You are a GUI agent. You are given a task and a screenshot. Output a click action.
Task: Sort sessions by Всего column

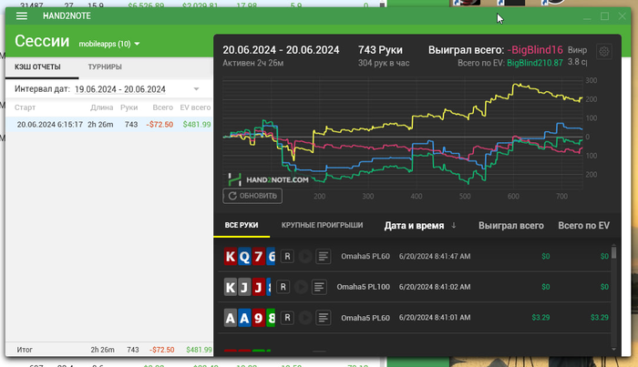point(163,107)
